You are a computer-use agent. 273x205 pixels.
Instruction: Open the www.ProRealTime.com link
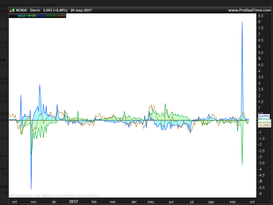[x=250, y=10]
